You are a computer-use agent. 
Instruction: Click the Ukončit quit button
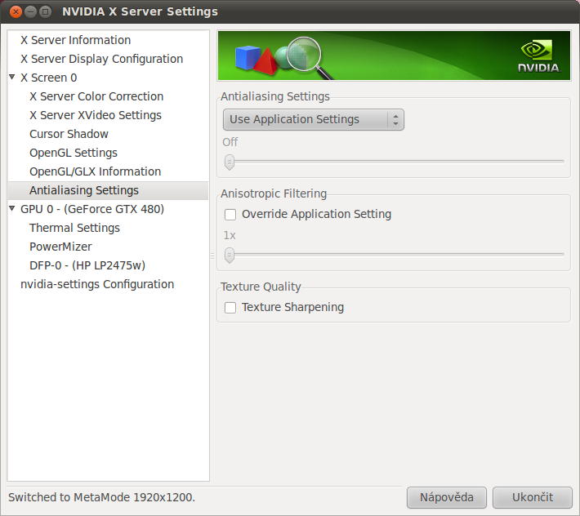(533, 497)
